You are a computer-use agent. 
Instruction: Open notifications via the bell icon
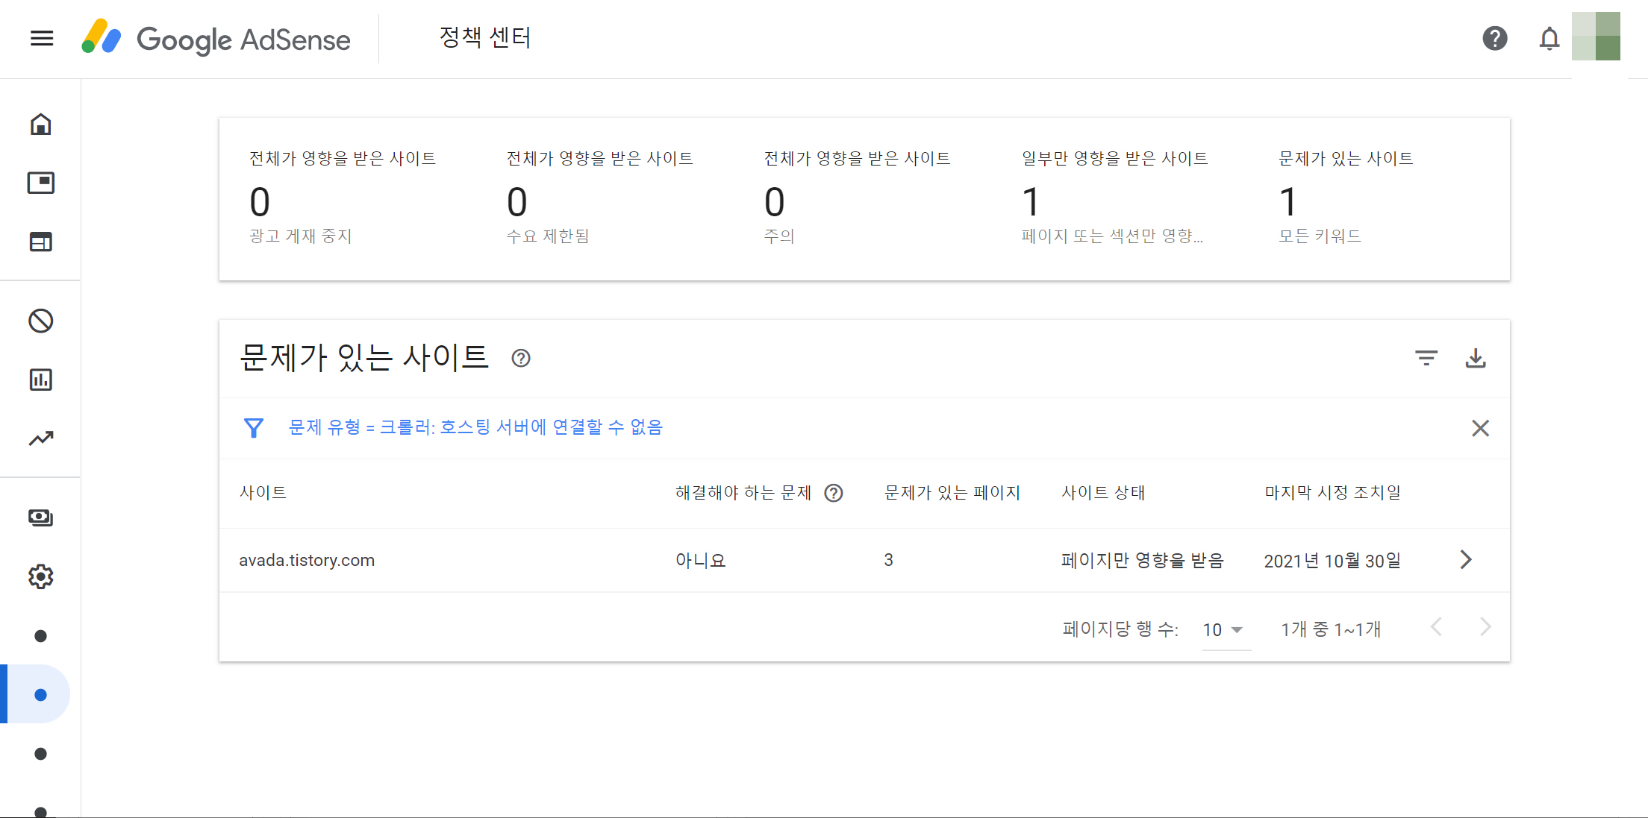[x=1549, y=39]
